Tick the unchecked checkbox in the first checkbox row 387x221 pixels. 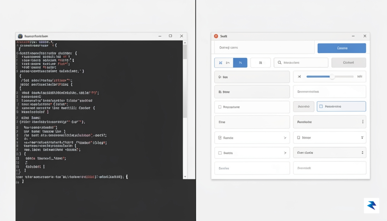220,107
